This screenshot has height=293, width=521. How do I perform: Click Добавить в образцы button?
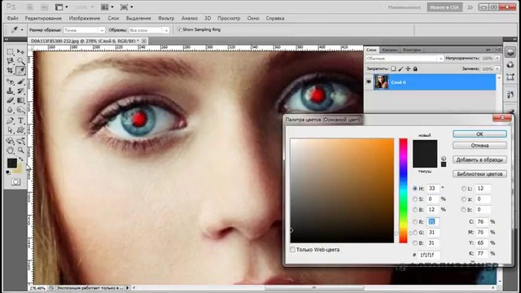[x=479, y=160]
